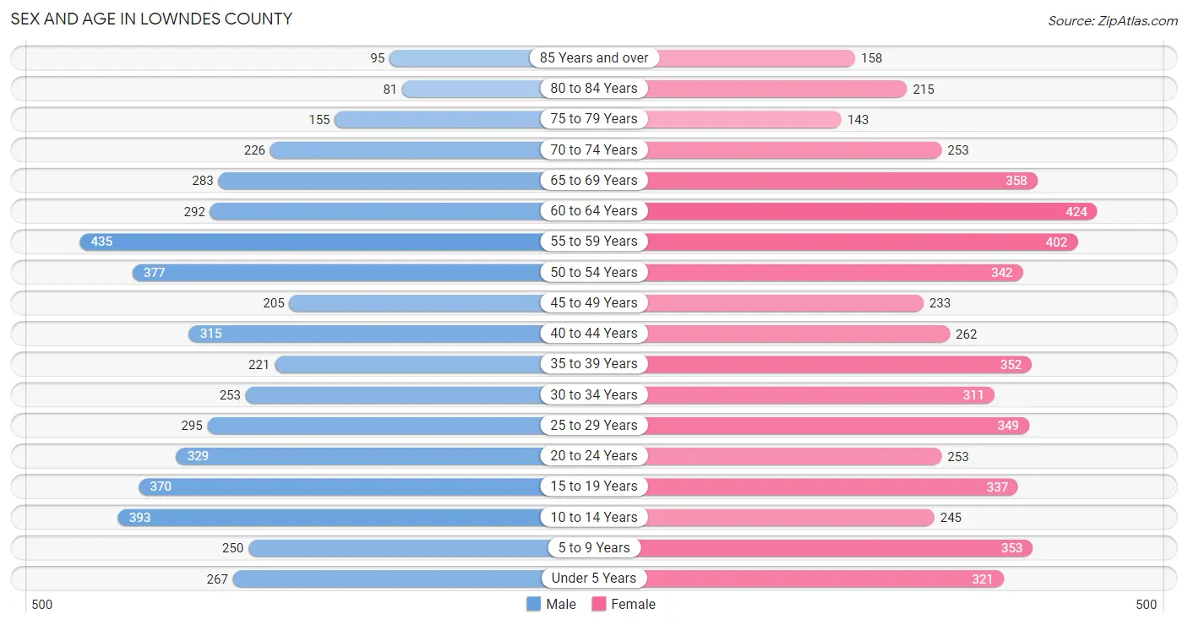Screen dimensions: 1188x625
Task: Toggle the Male legend label
Action: point(561,604)
